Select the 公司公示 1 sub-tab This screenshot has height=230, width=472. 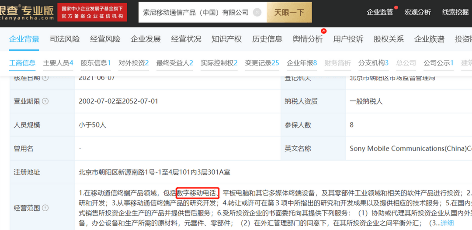click(439, 63)
